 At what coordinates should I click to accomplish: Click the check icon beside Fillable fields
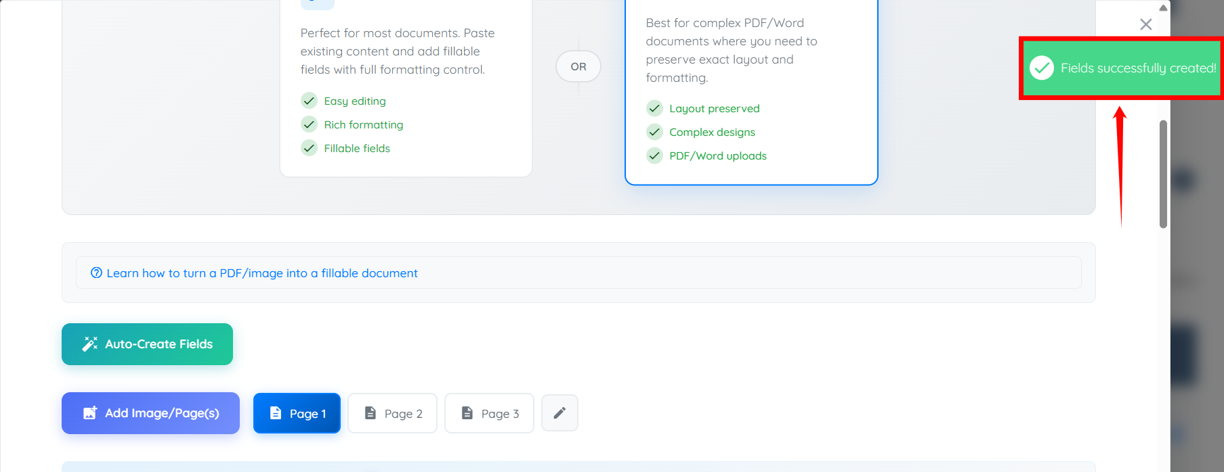point(309,148)
